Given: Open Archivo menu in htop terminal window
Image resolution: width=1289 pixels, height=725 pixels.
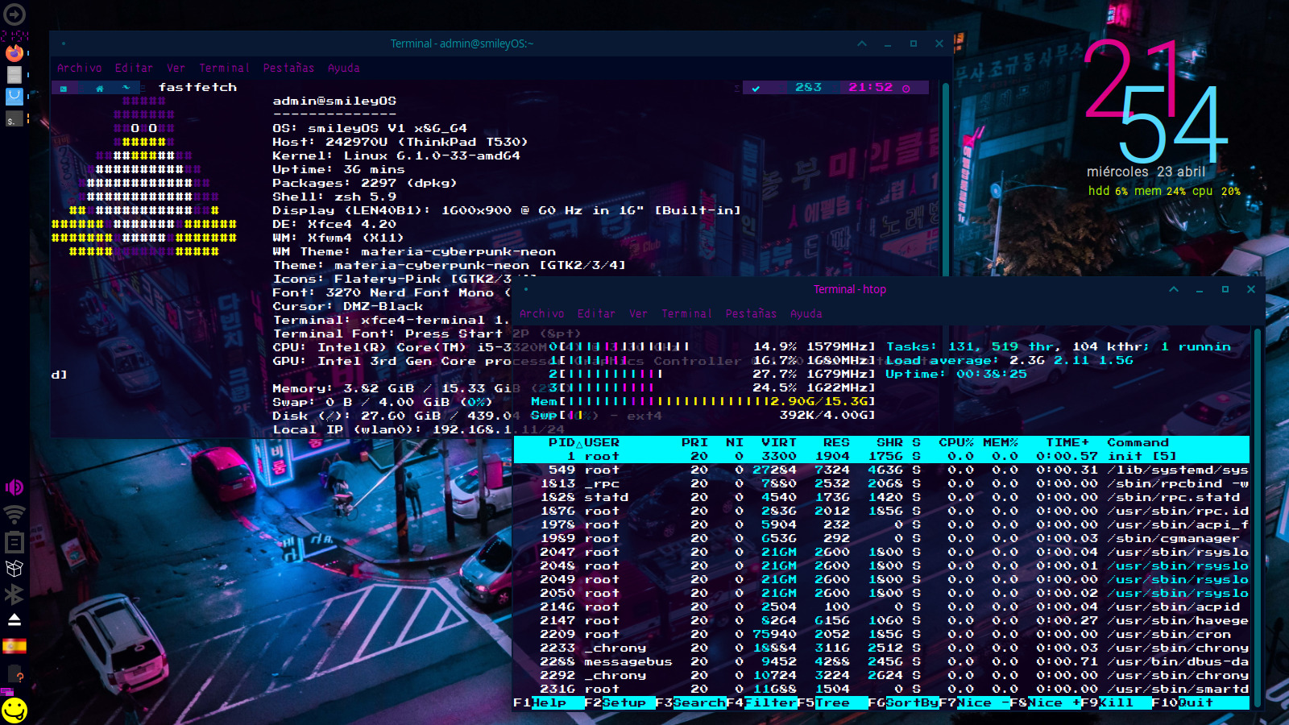Looking at the screenshot, I should [x=542, y=314].
